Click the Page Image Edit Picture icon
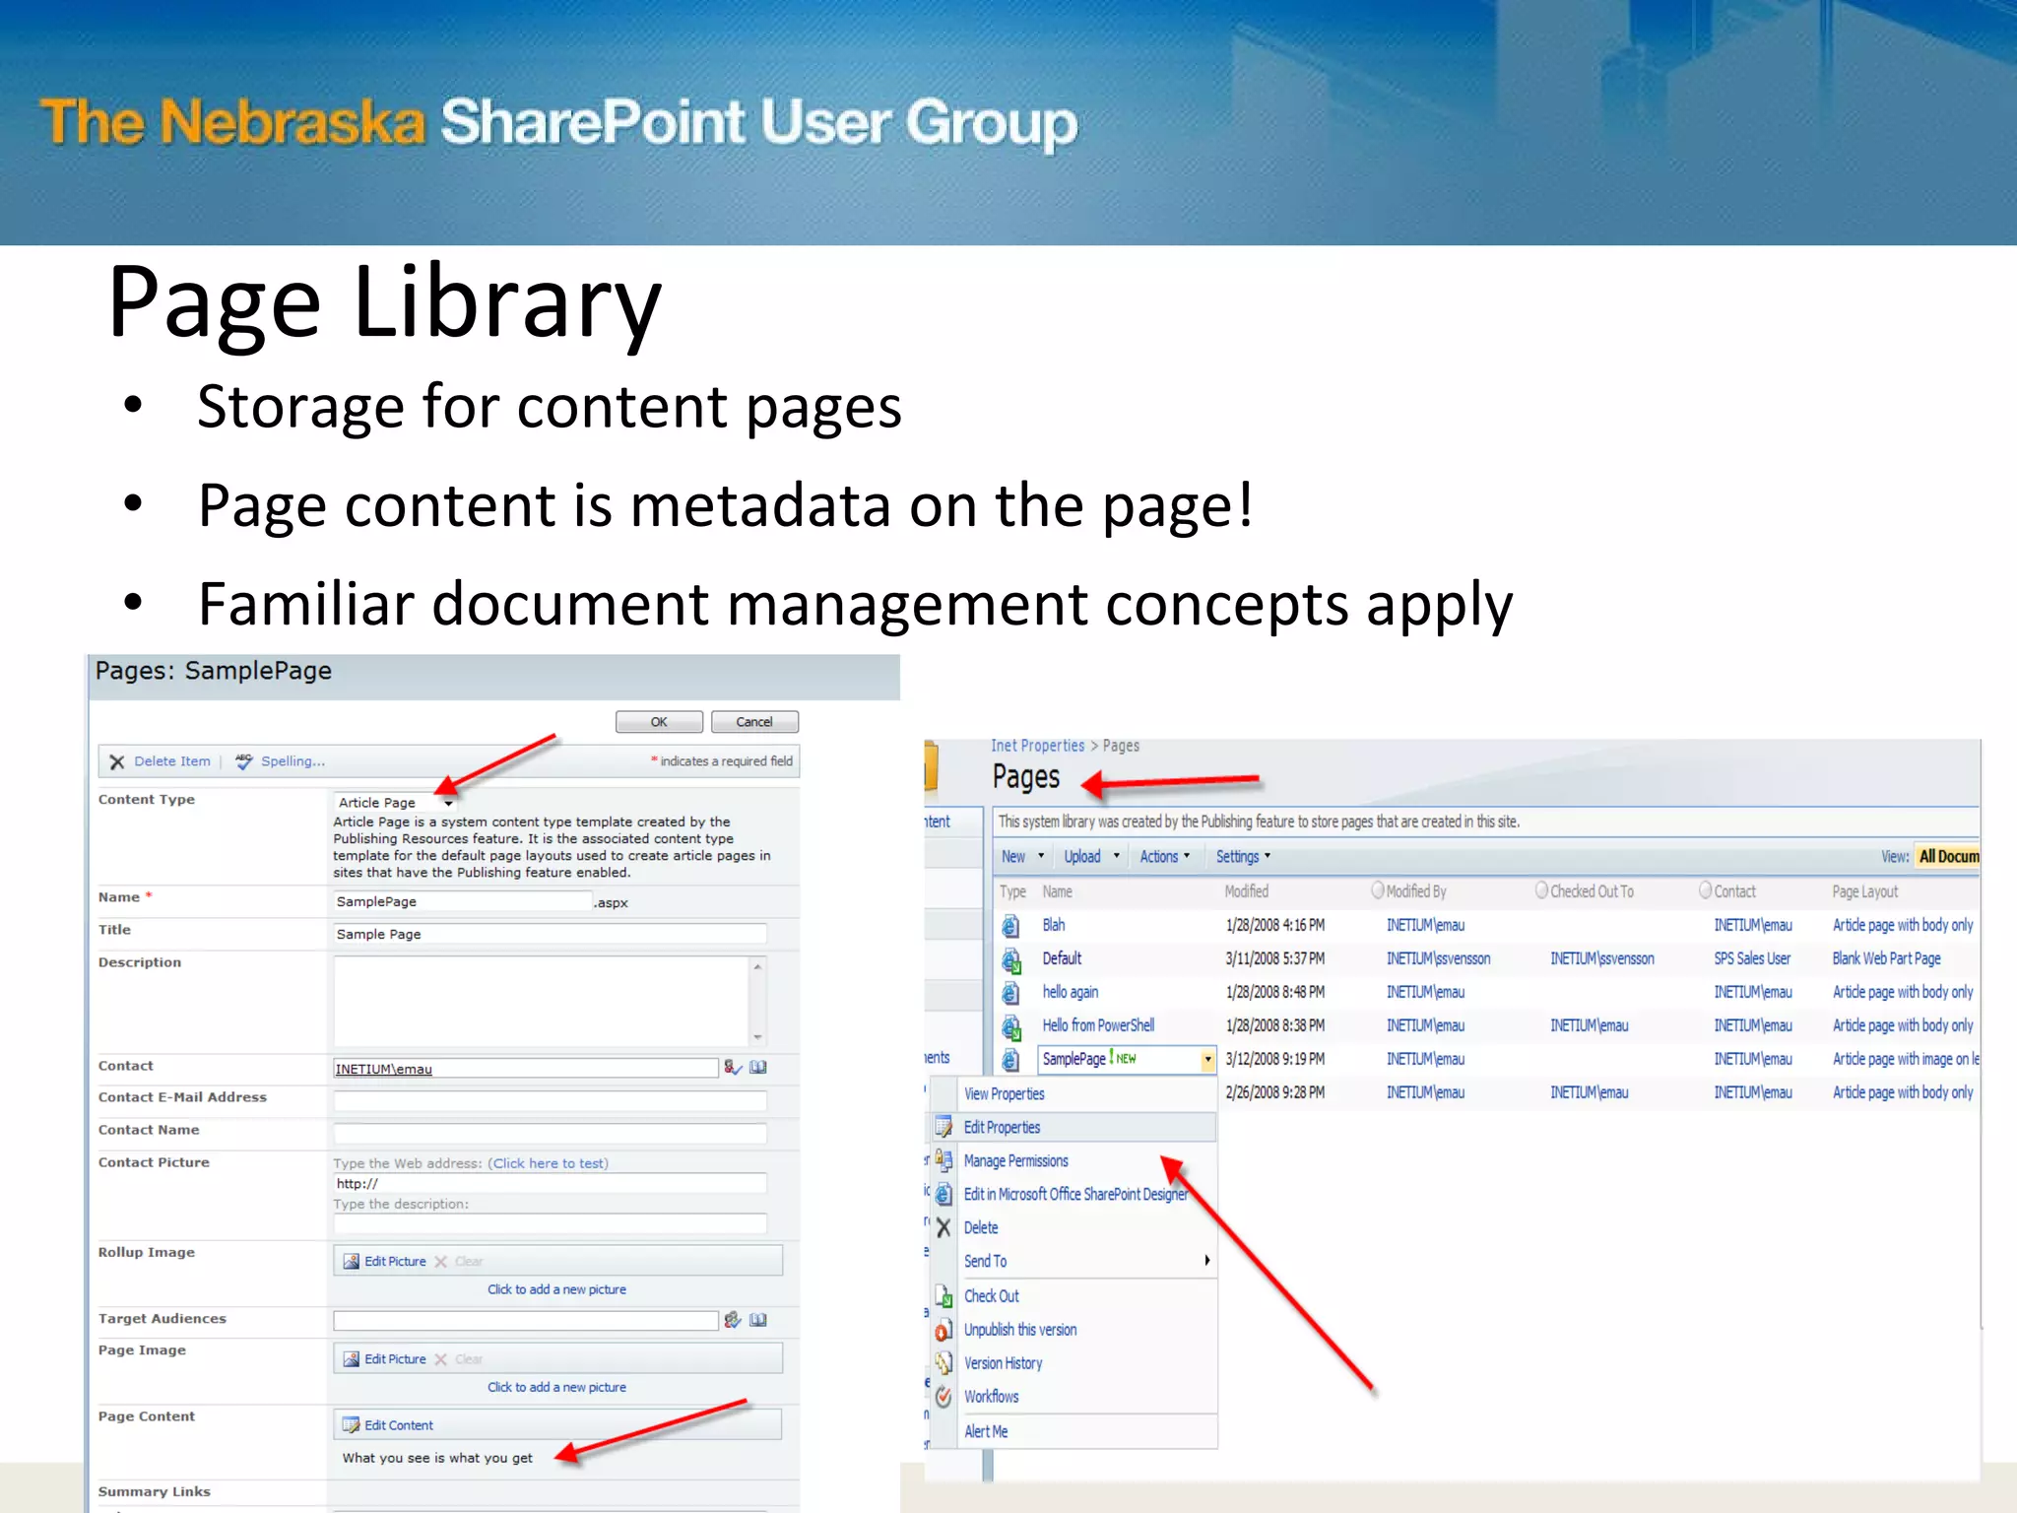This screenshot has height=1513, width=2017. coord(352,1358)
